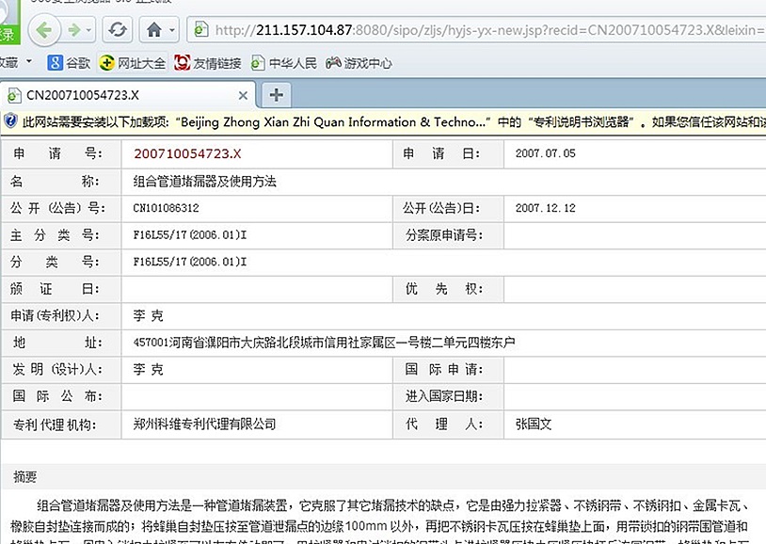The image size is (766, 544).
Task: Click the green login button at the top left
Action: click(x=8, y=35)
